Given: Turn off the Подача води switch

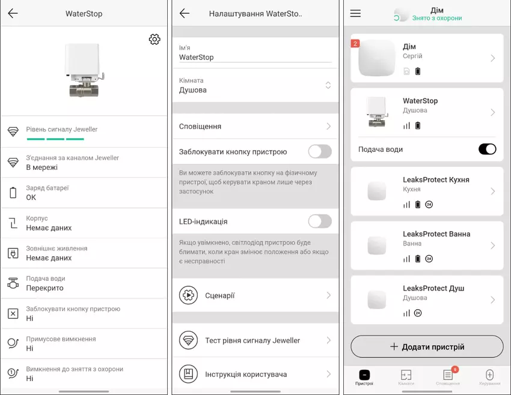Looking at the screenshot, I should (487, 149).
